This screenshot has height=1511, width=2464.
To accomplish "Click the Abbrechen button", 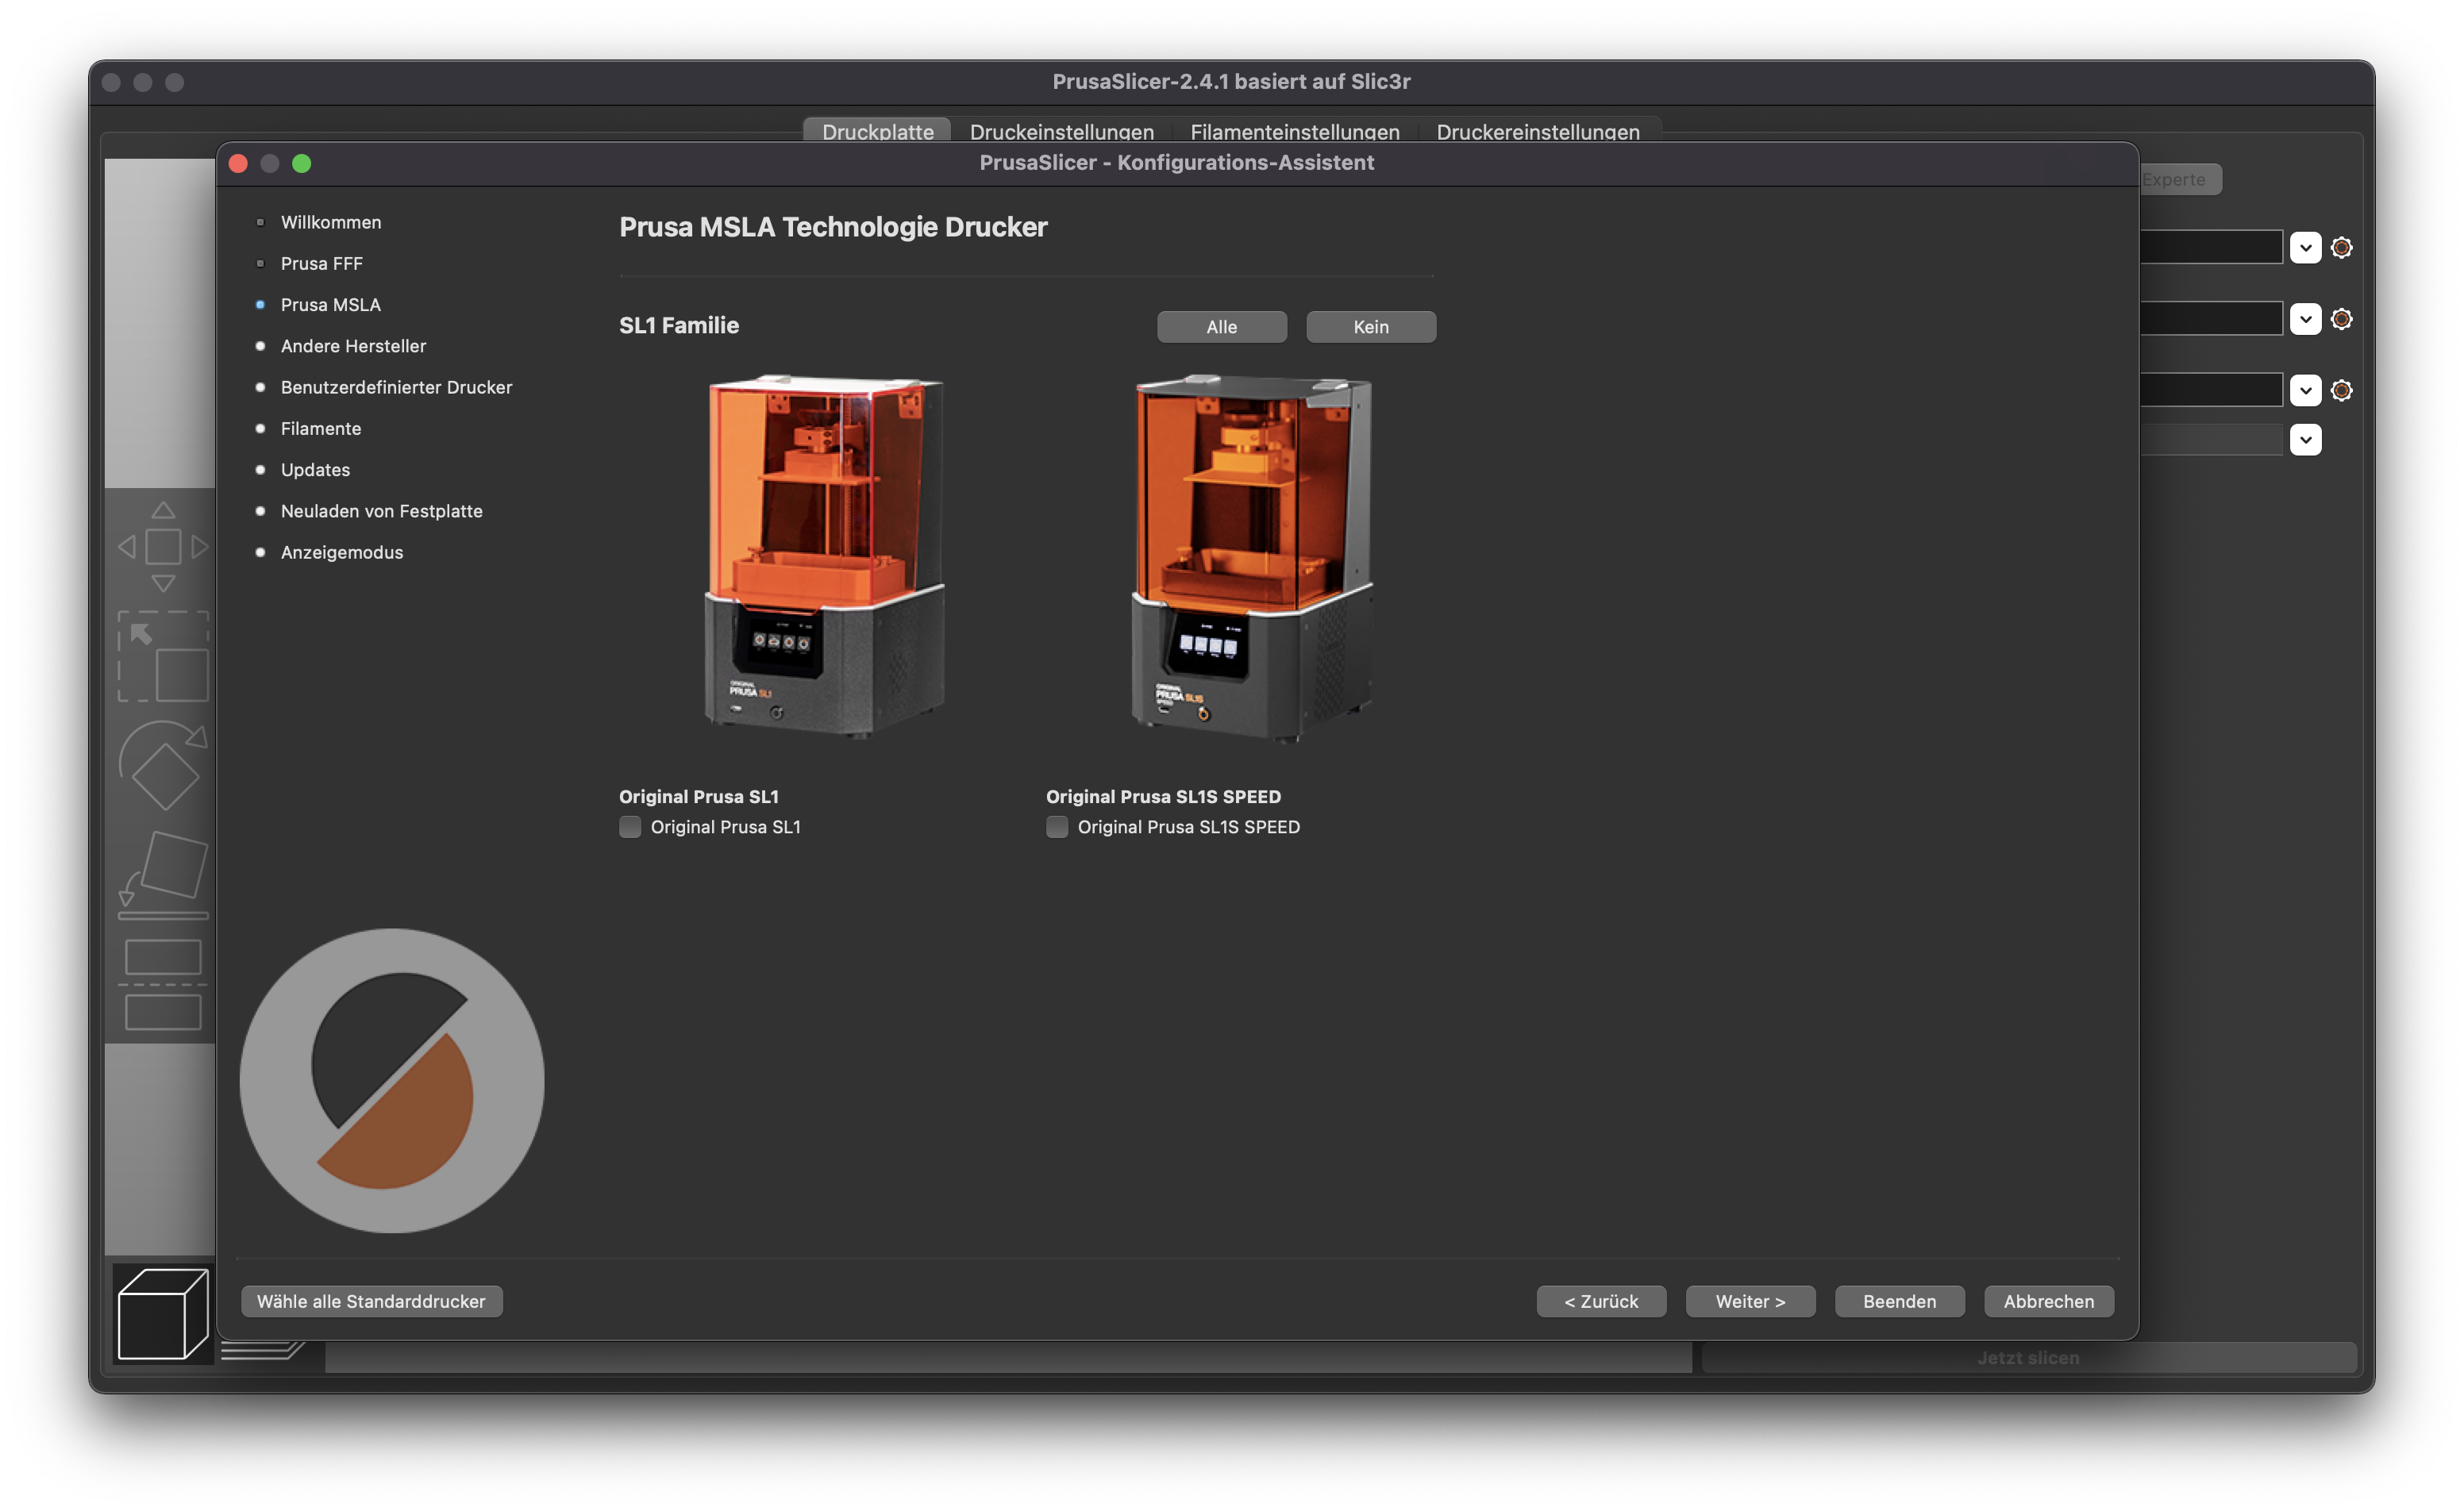I will [2048, 1301].
